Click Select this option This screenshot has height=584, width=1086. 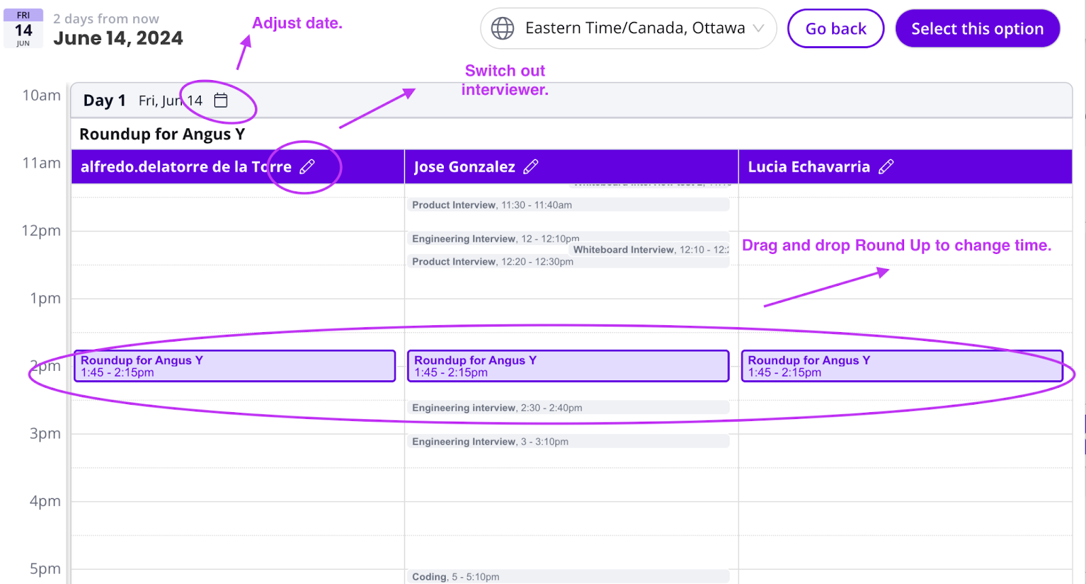[x=977, y=28]
